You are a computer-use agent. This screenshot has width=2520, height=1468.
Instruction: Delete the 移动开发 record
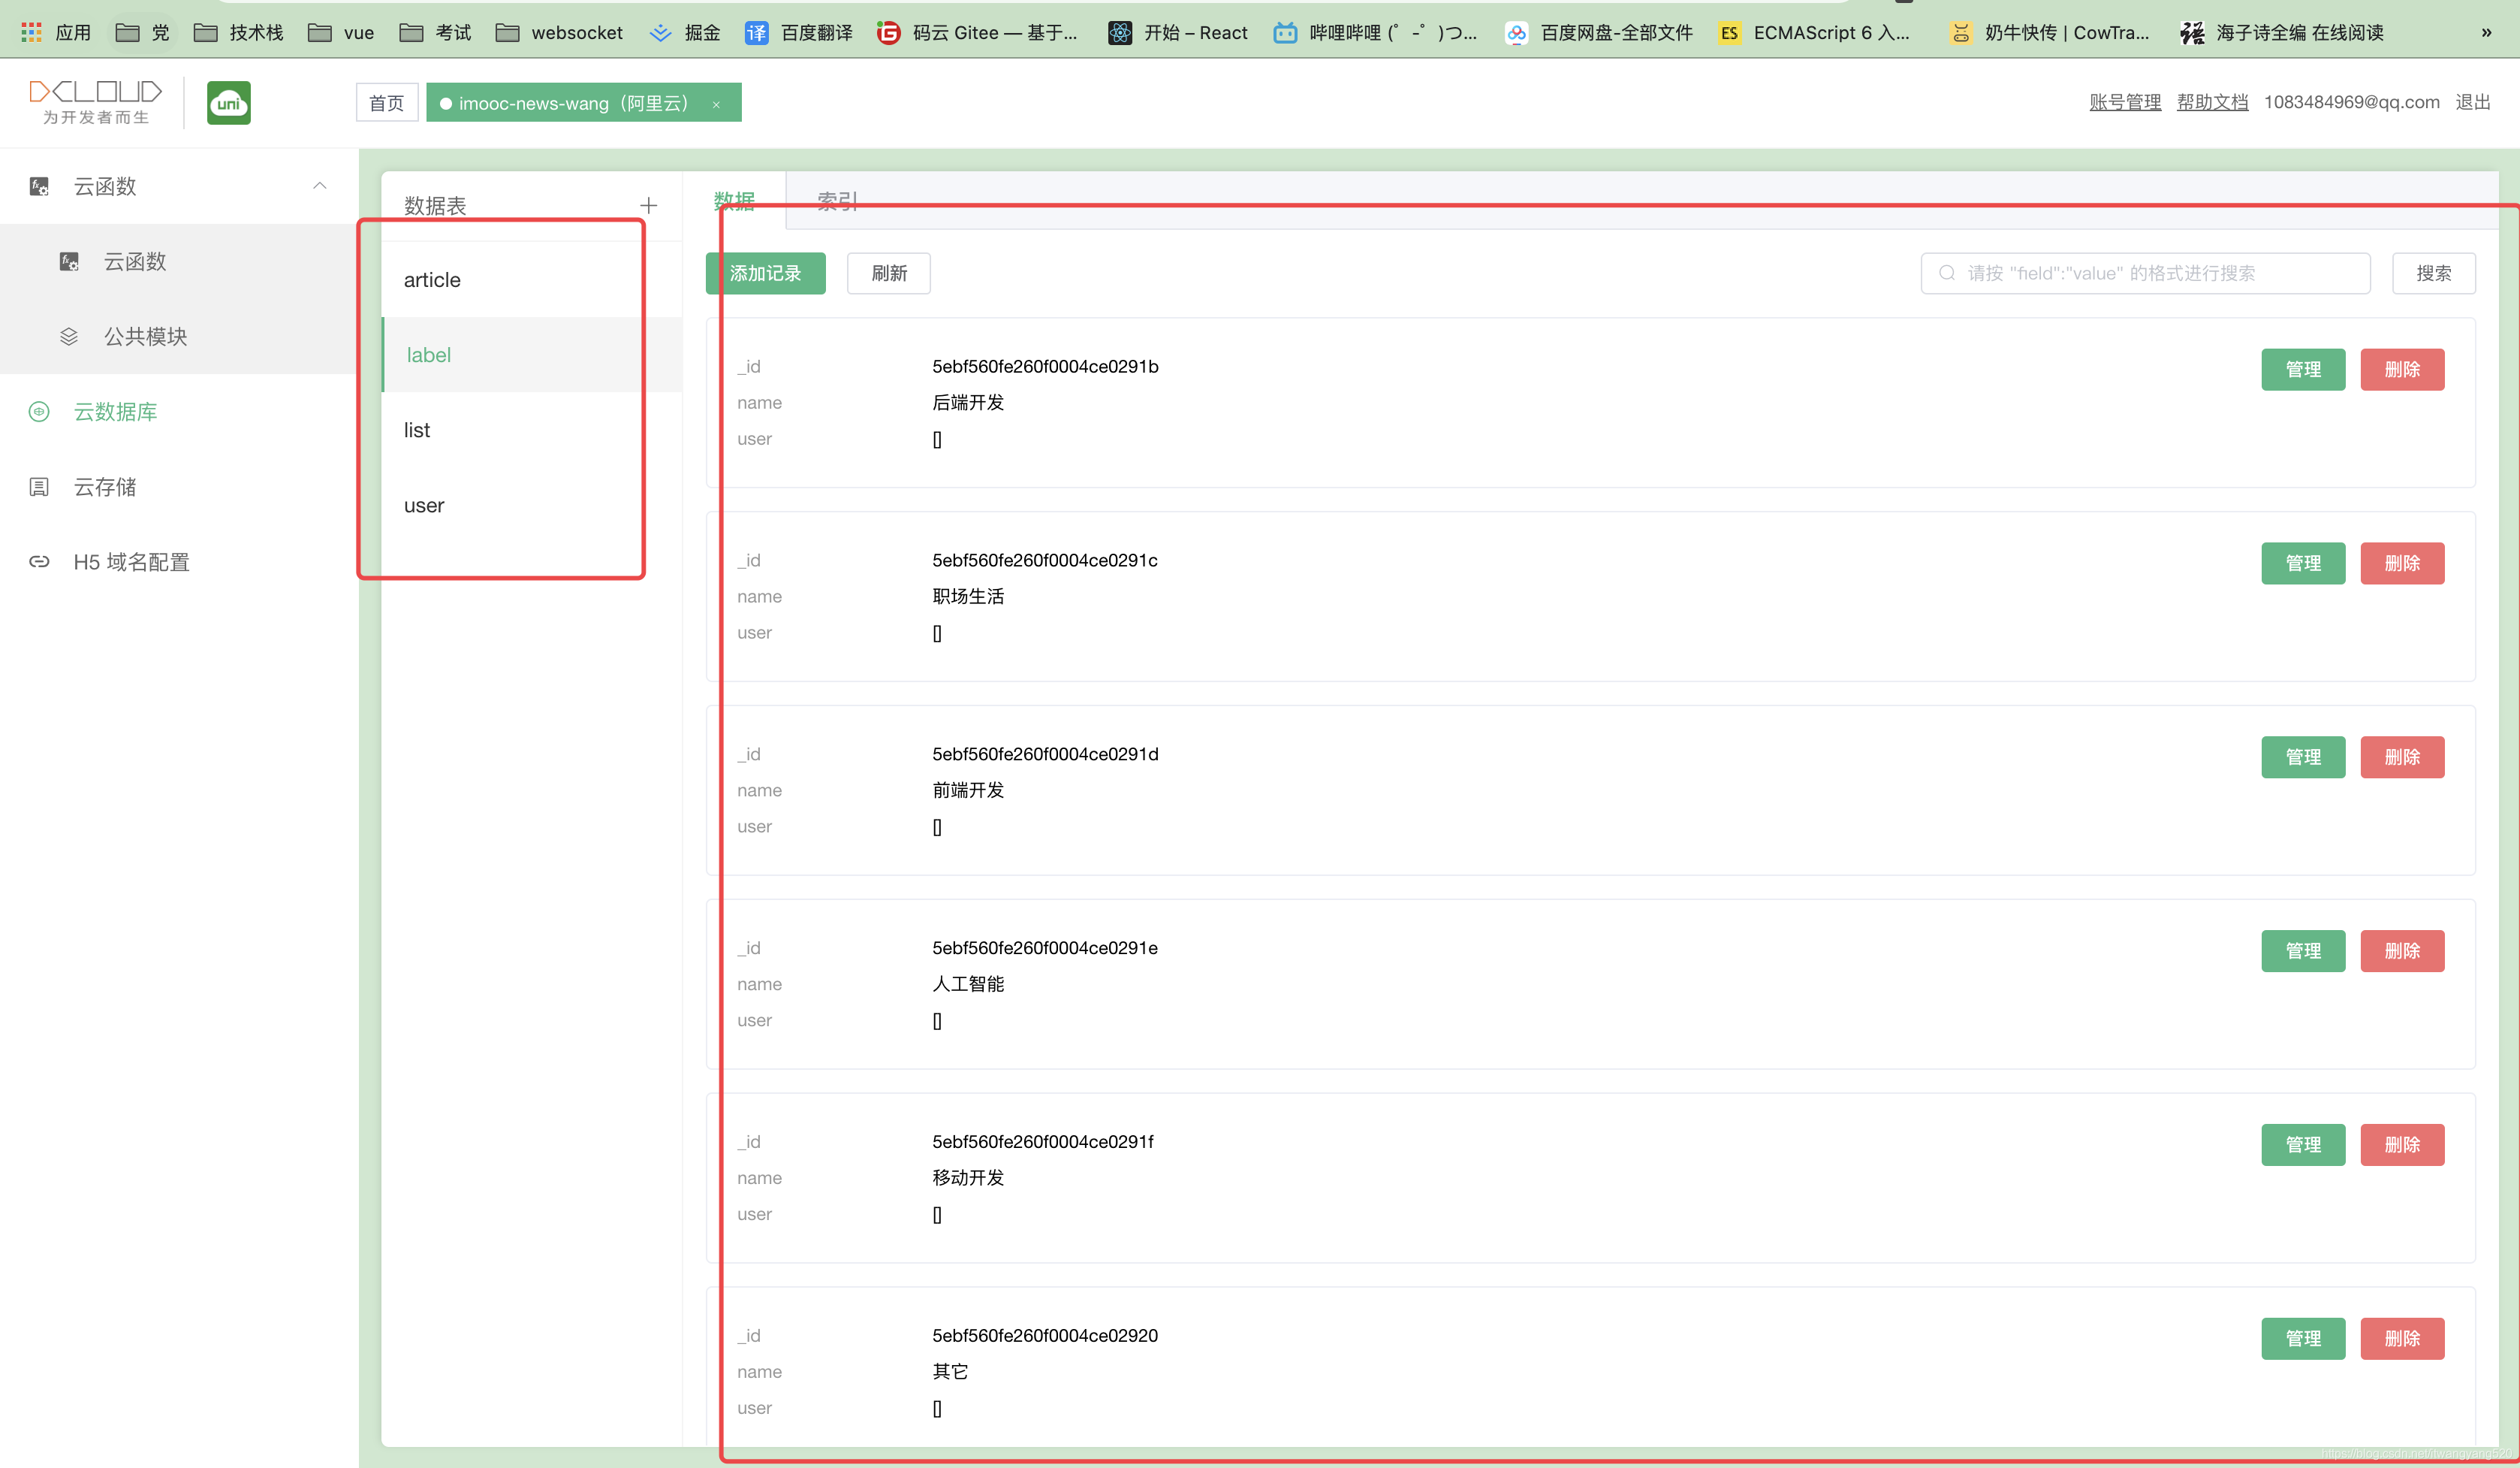click(x=2403, y=1145)
